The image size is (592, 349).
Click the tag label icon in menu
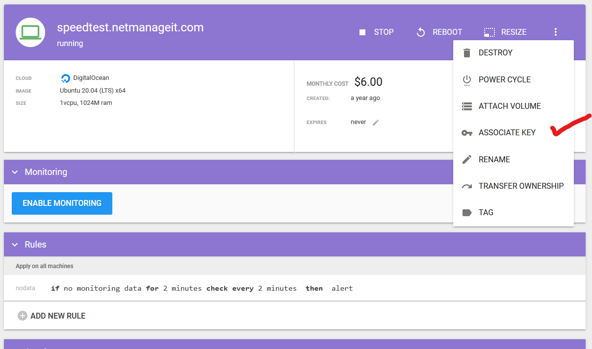(467, 213)
